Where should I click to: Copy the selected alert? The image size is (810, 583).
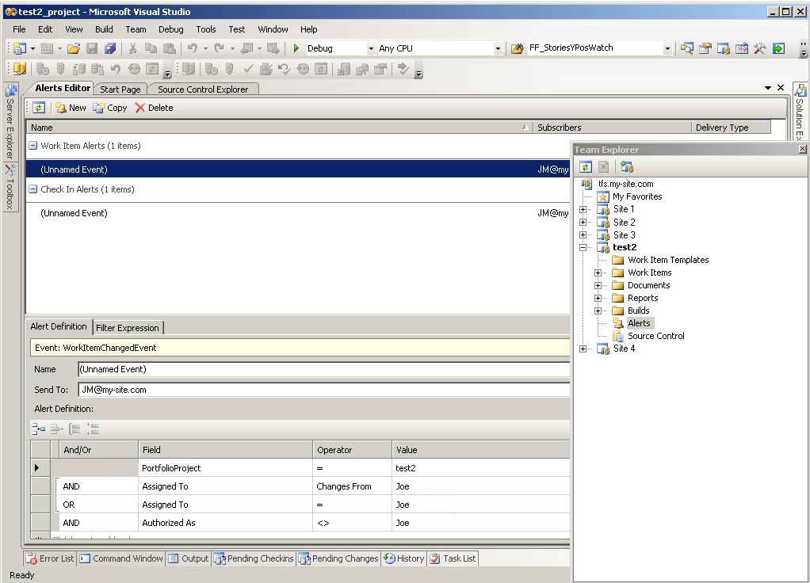tap(110, 108)
